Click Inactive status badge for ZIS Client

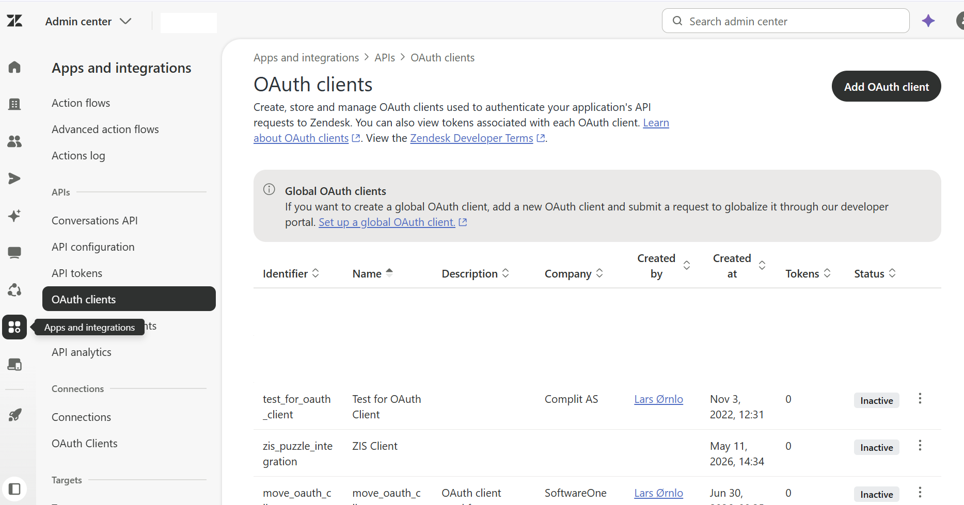pyautogui.click(x=876, y=447)
